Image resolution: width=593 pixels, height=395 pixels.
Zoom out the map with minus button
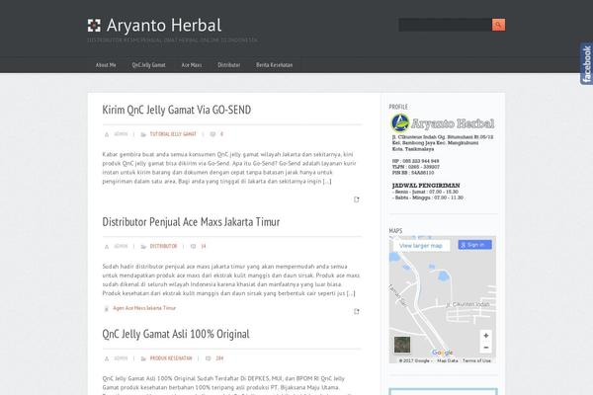pos(486,348)
